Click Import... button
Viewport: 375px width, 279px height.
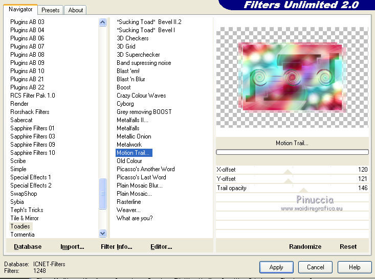[72, 246]
